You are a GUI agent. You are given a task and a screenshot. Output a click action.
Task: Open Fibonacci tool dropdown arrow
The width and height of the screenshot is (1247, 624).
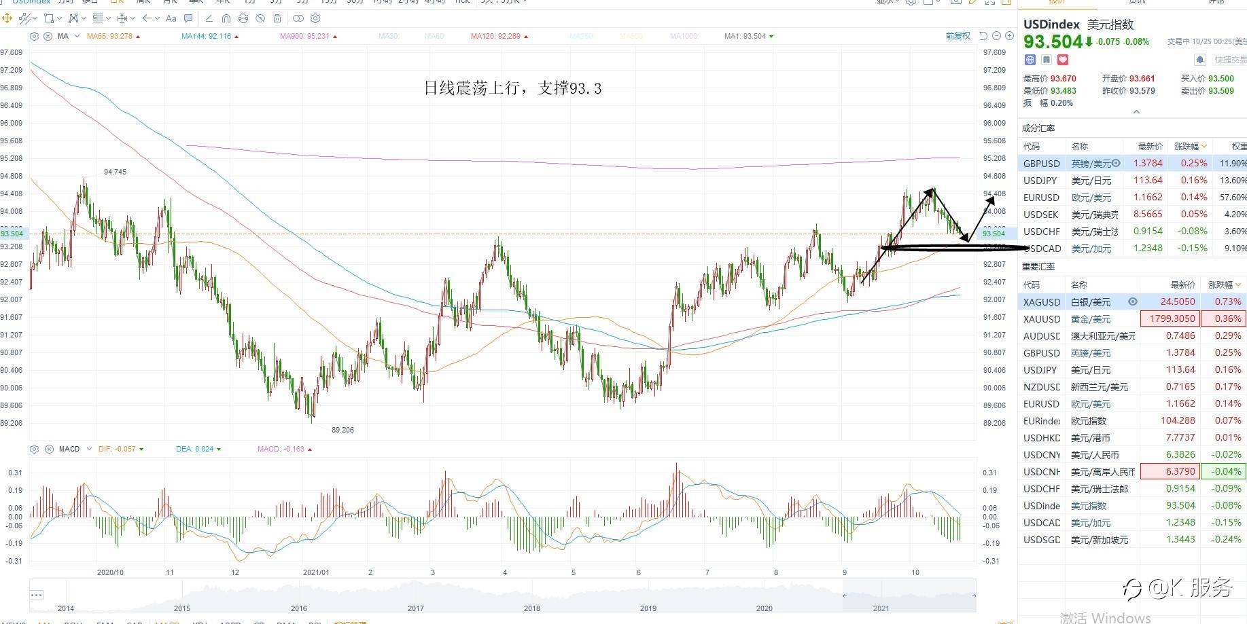(108, 18)
